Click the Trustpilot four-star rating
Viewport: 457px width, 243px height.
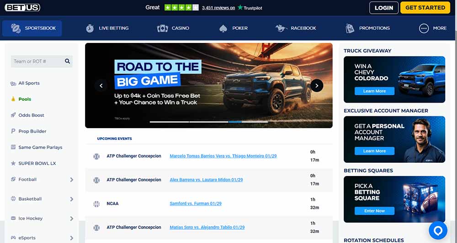tap(181, 8)
